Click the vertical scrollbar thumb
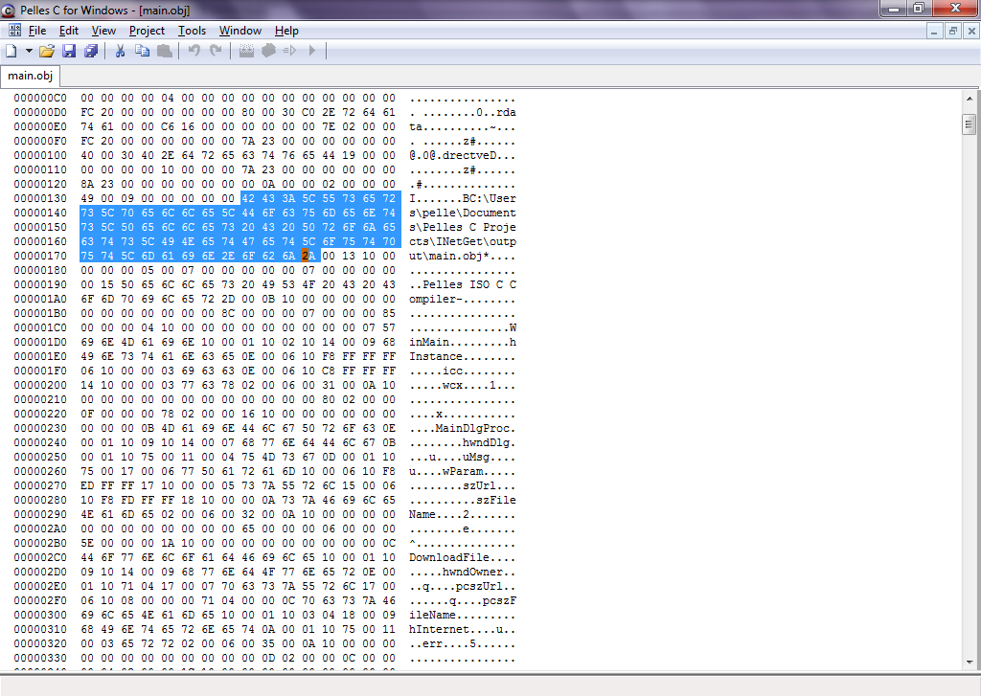The width and height of the screenshot is (981, 697). (x=970, y=124)
